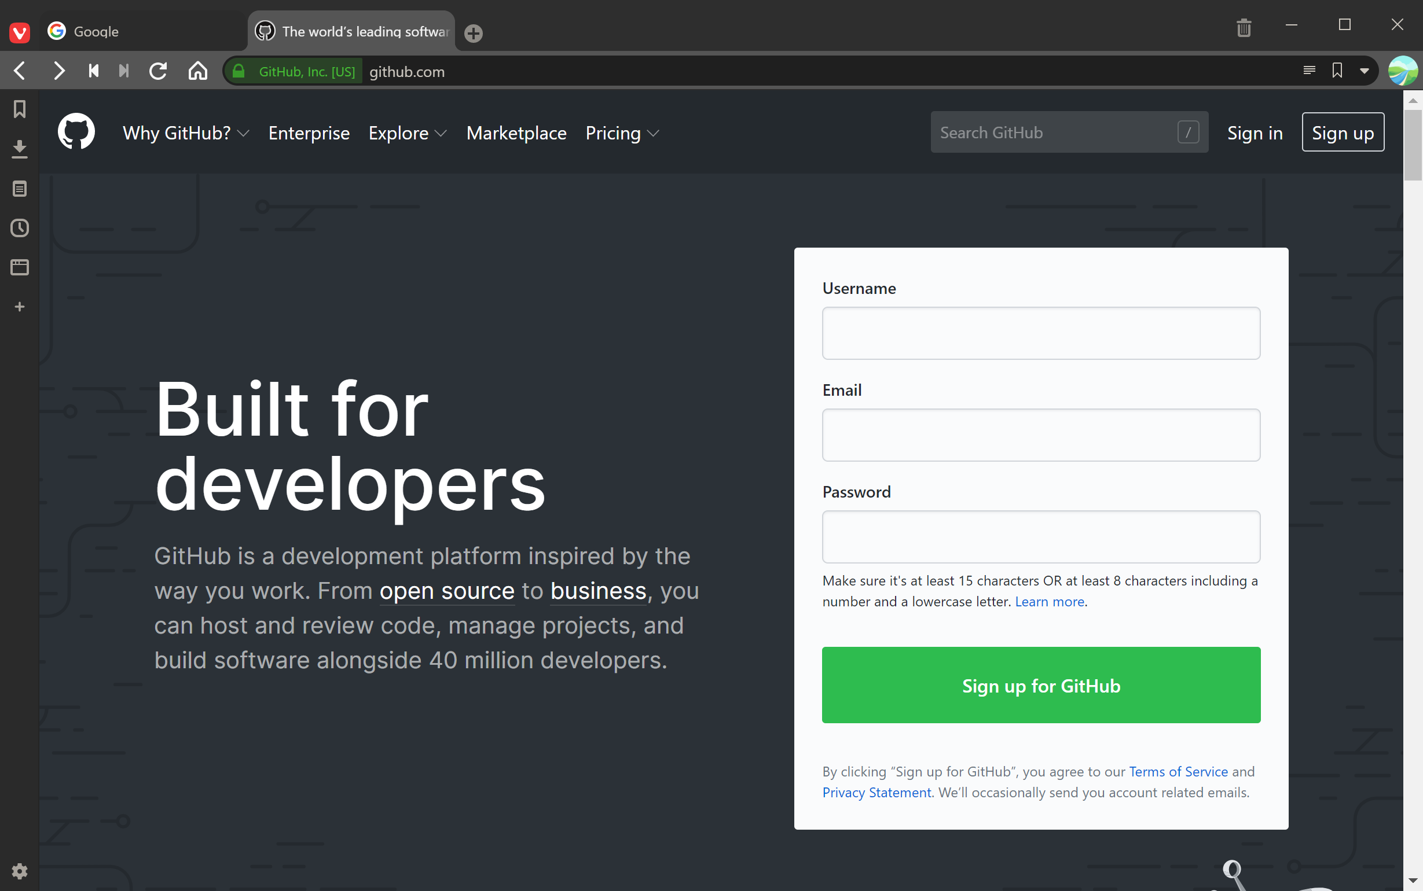This screenshot has width=1423, height=891.
Task: Open the Terms of Service link
Action: [1178, 771]
